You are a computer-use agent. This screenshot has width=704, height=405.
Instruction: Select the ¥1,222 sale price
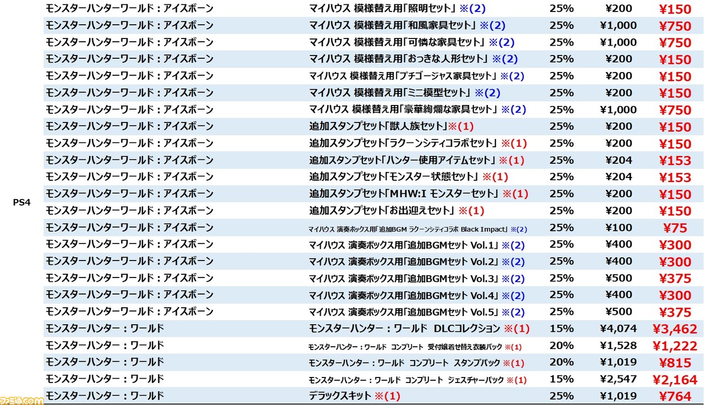[674, 346]
